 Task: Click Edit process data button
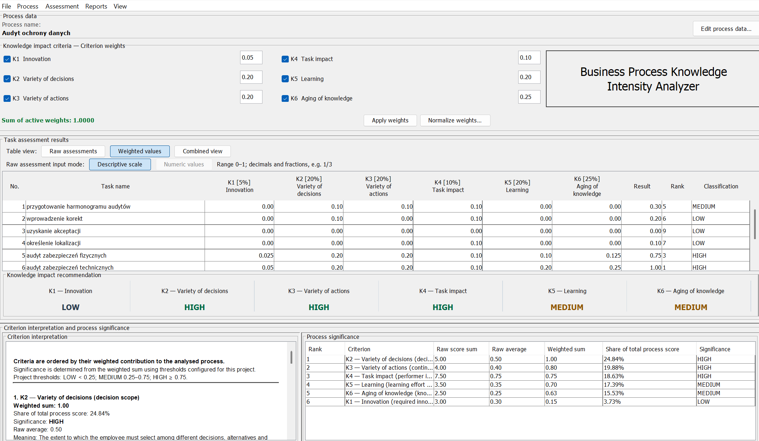pos(726,29)
